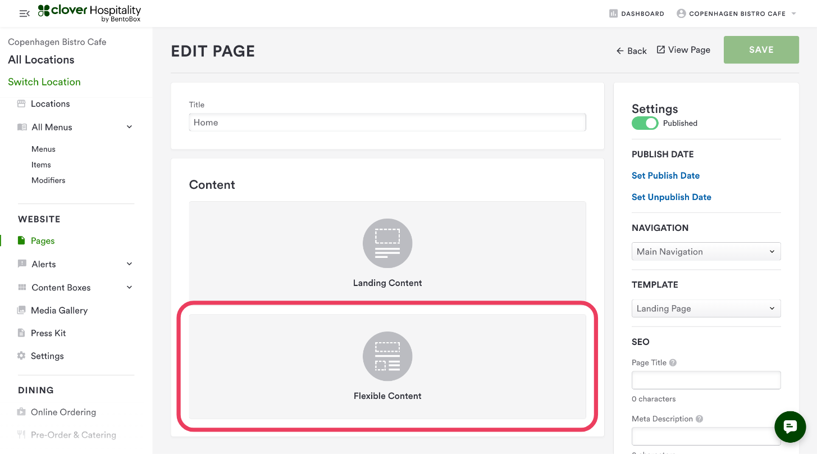Image resolution: width=817 pixels, height=454 pixels.
Task: Select the Flexible Content icon
Action: tap(387, 356)
